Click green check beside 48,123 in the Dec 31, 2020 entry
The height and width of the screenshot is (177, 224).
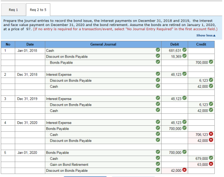(184, 122)
